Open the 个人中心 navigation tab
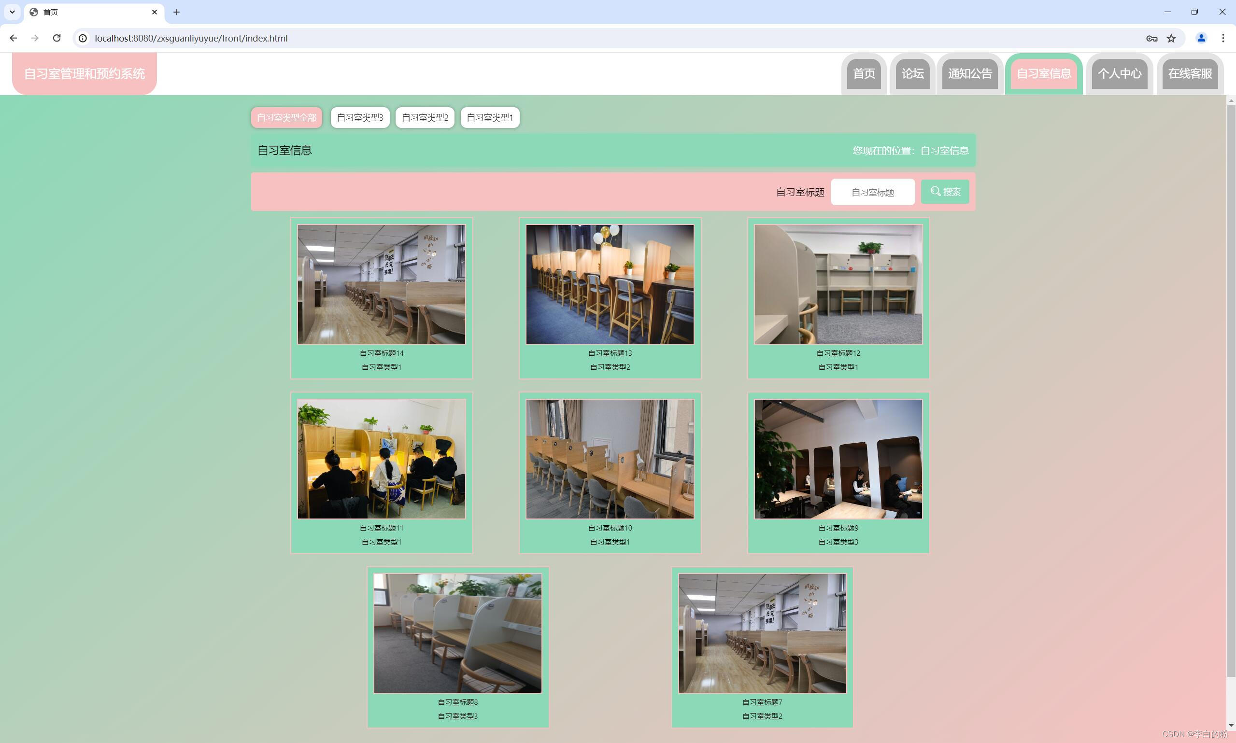 1119,73
